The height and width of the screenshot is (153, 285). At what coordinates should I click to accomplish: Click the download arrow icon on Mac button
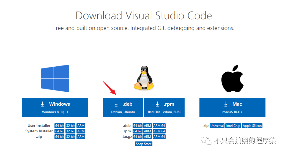coord(226,104)
